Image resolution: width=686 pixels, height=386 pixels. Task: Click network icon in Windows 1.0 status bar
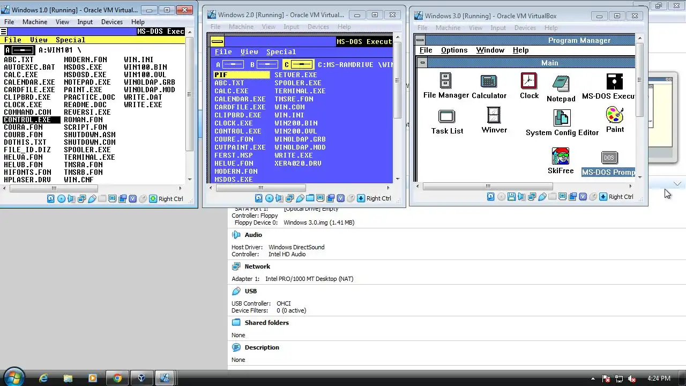coord(81,199)
